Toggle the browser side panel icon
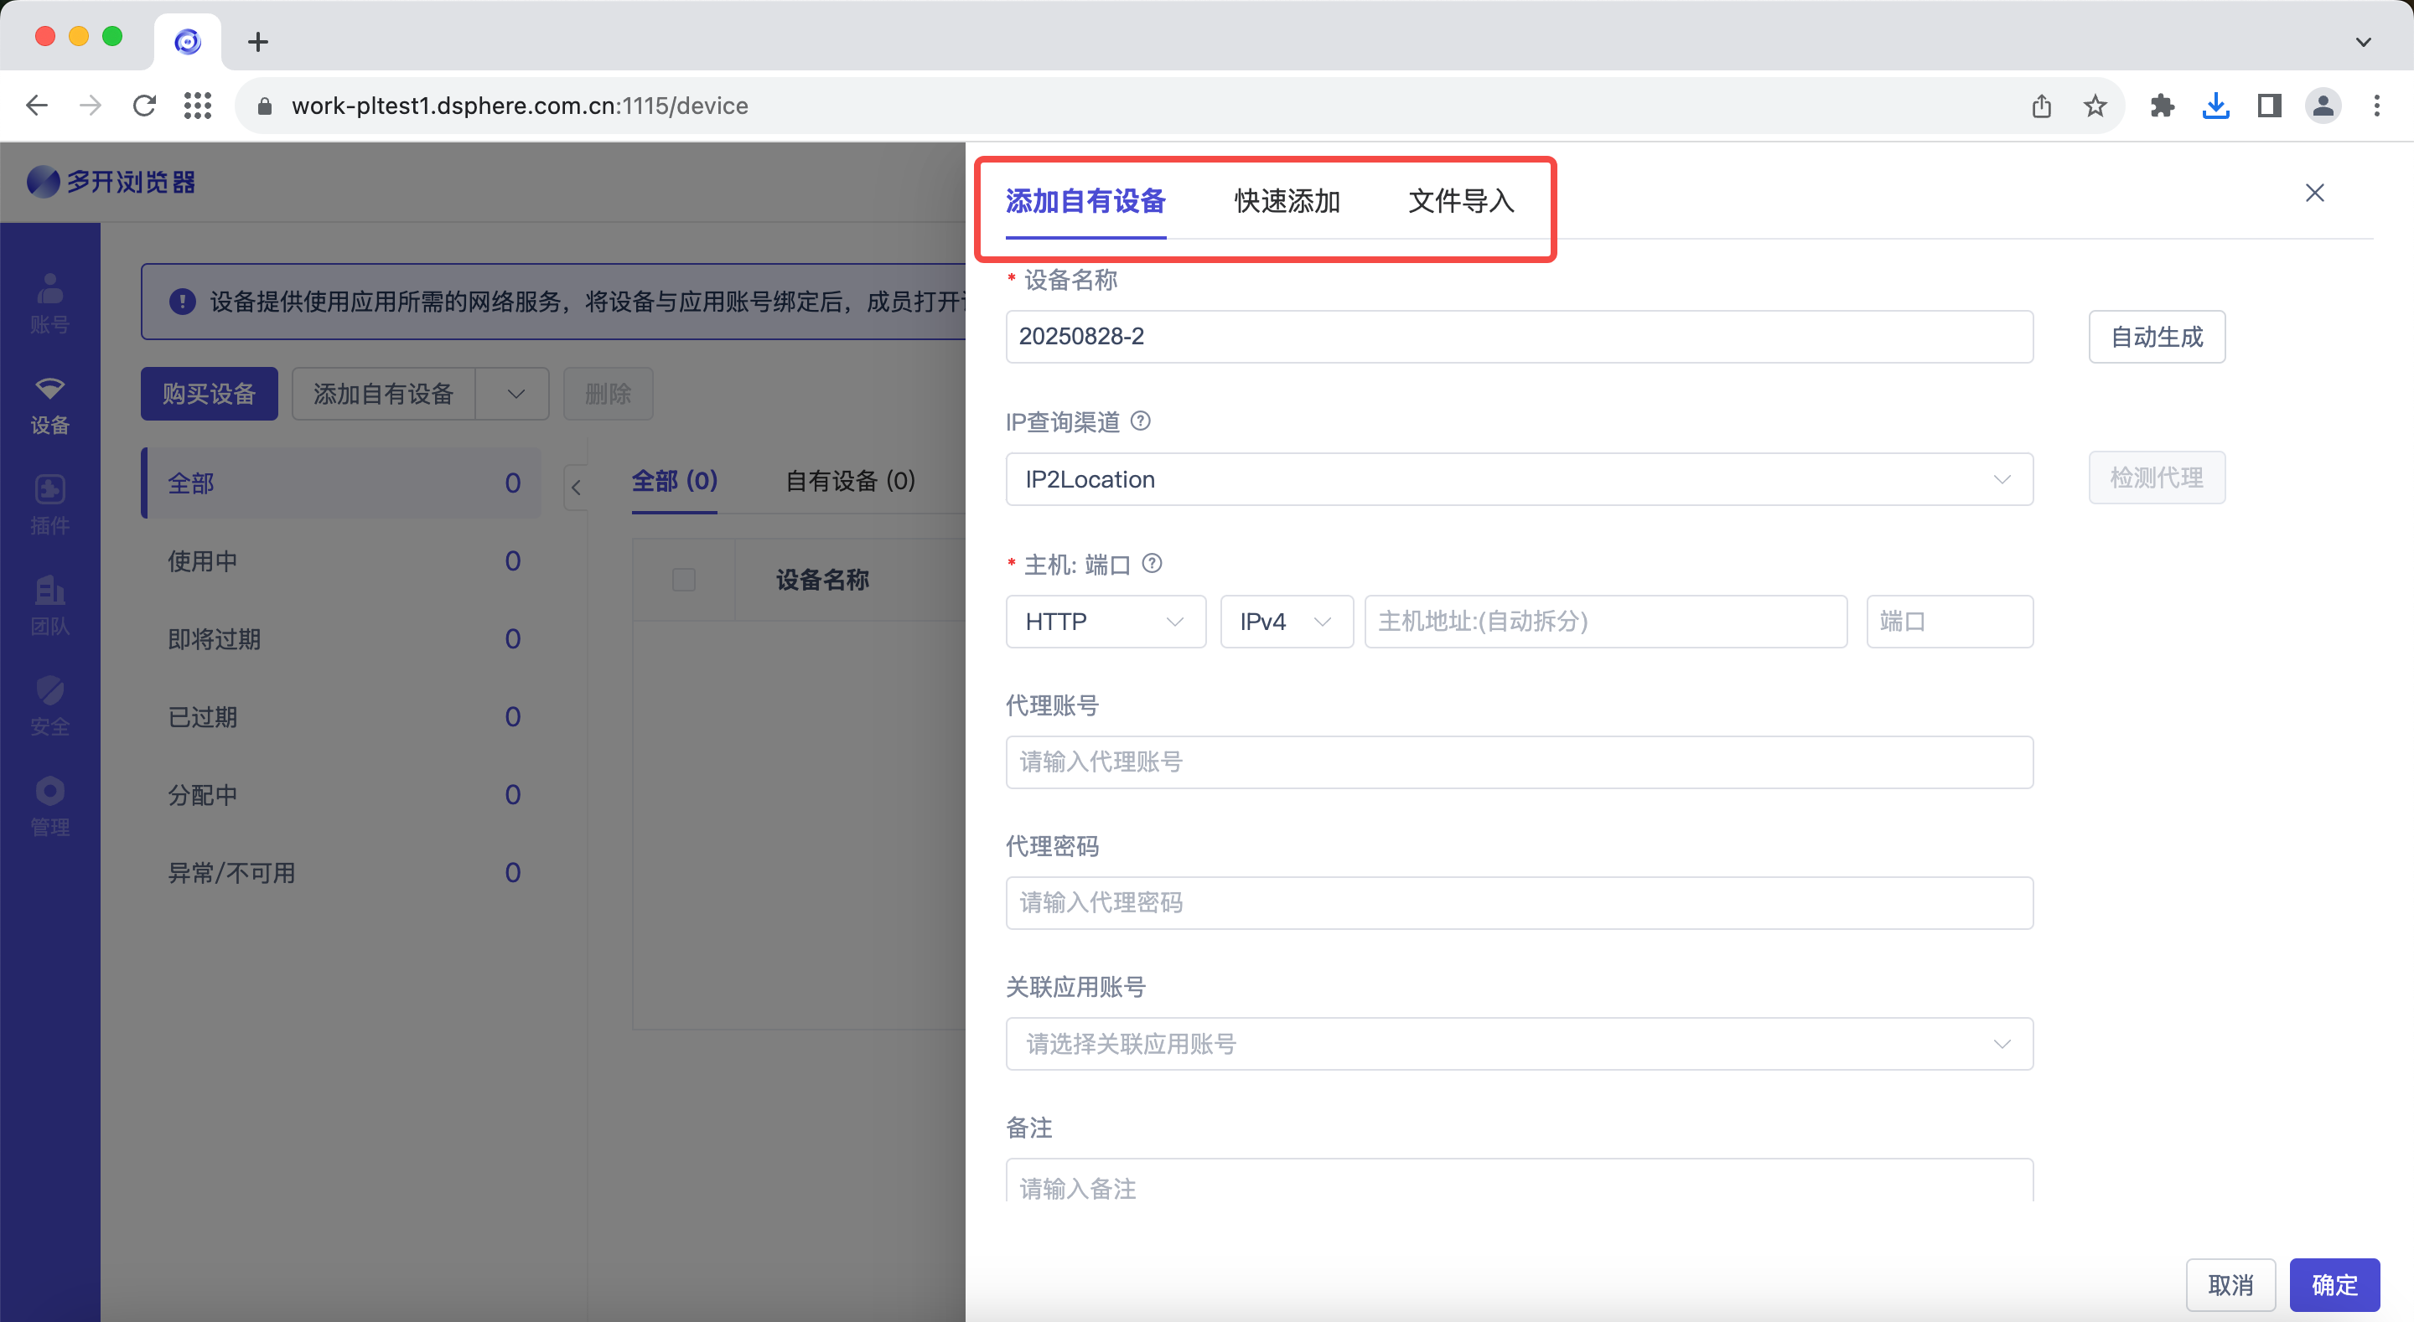The width and height of the screenshot is (2414, 1322). (2270, 106)
